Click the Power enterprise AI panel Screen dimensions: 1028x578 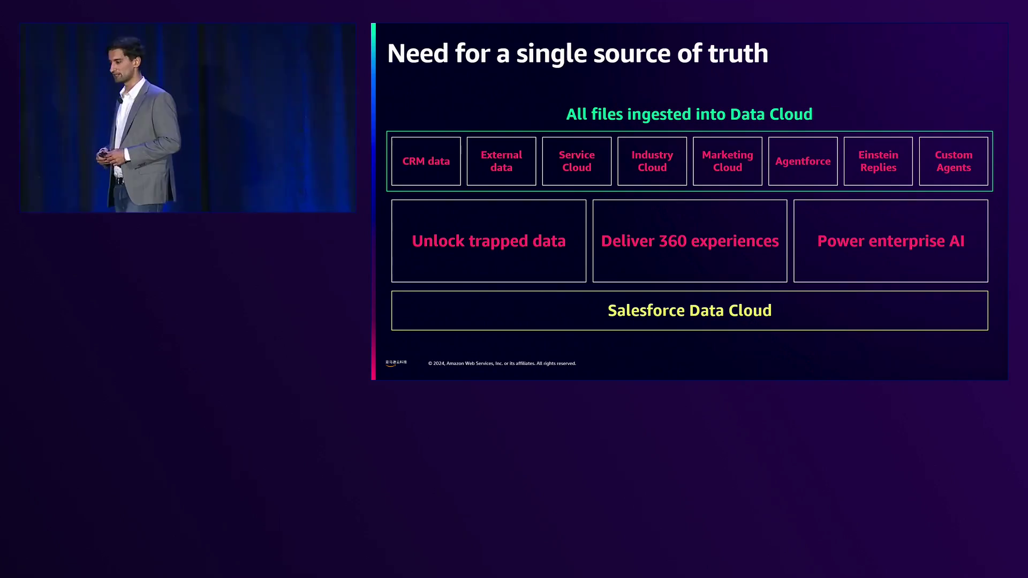pyautogui.click(x=891, y=241)
